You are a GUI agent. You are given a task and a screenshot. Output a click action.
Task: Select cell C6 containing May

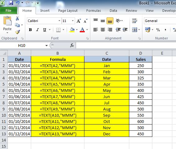[107, 90]
